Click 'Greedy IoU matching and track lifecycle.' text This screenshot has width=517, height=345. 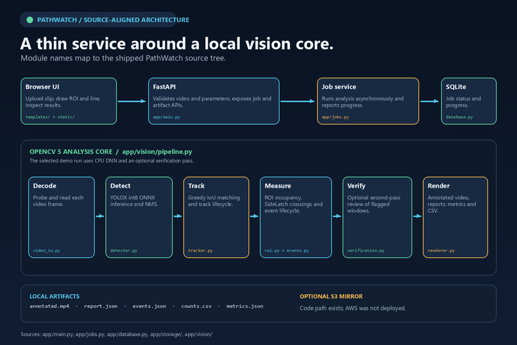tap(214, 200)
